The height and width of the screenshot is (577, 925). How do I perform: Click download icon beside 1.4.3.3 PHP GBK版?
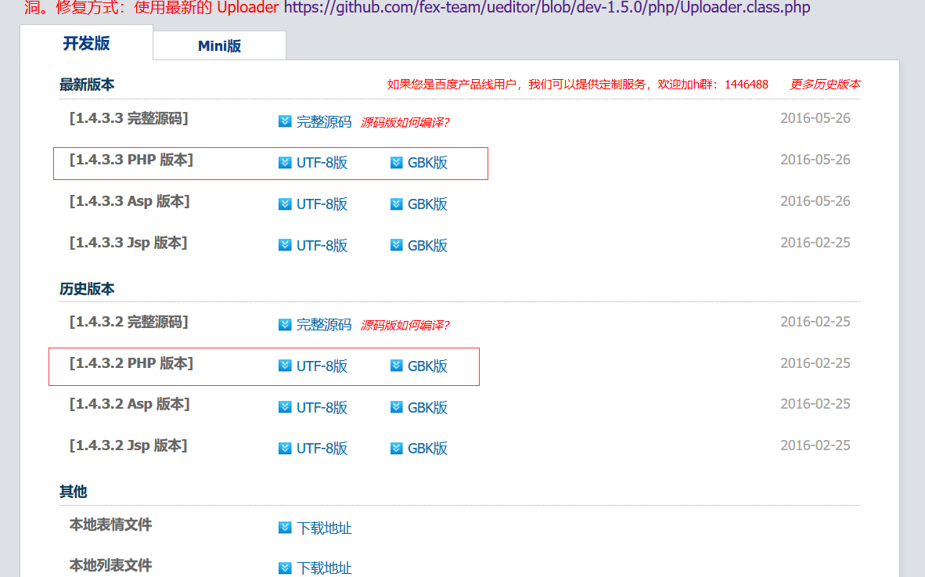click(397, 162)
